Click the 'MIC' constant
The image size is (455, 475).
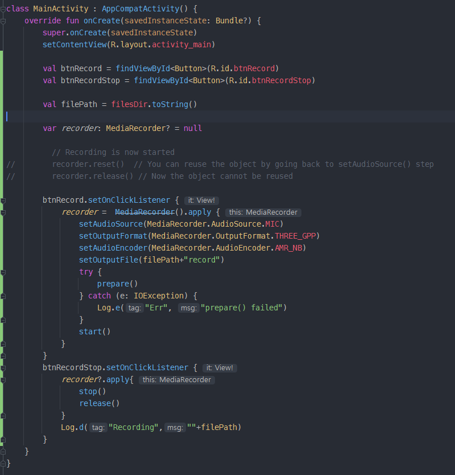(272, 224)
